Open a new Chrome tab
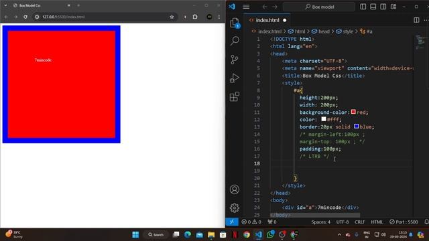The image size is (429, 241). pyautogui.click(x=78, y=5)
